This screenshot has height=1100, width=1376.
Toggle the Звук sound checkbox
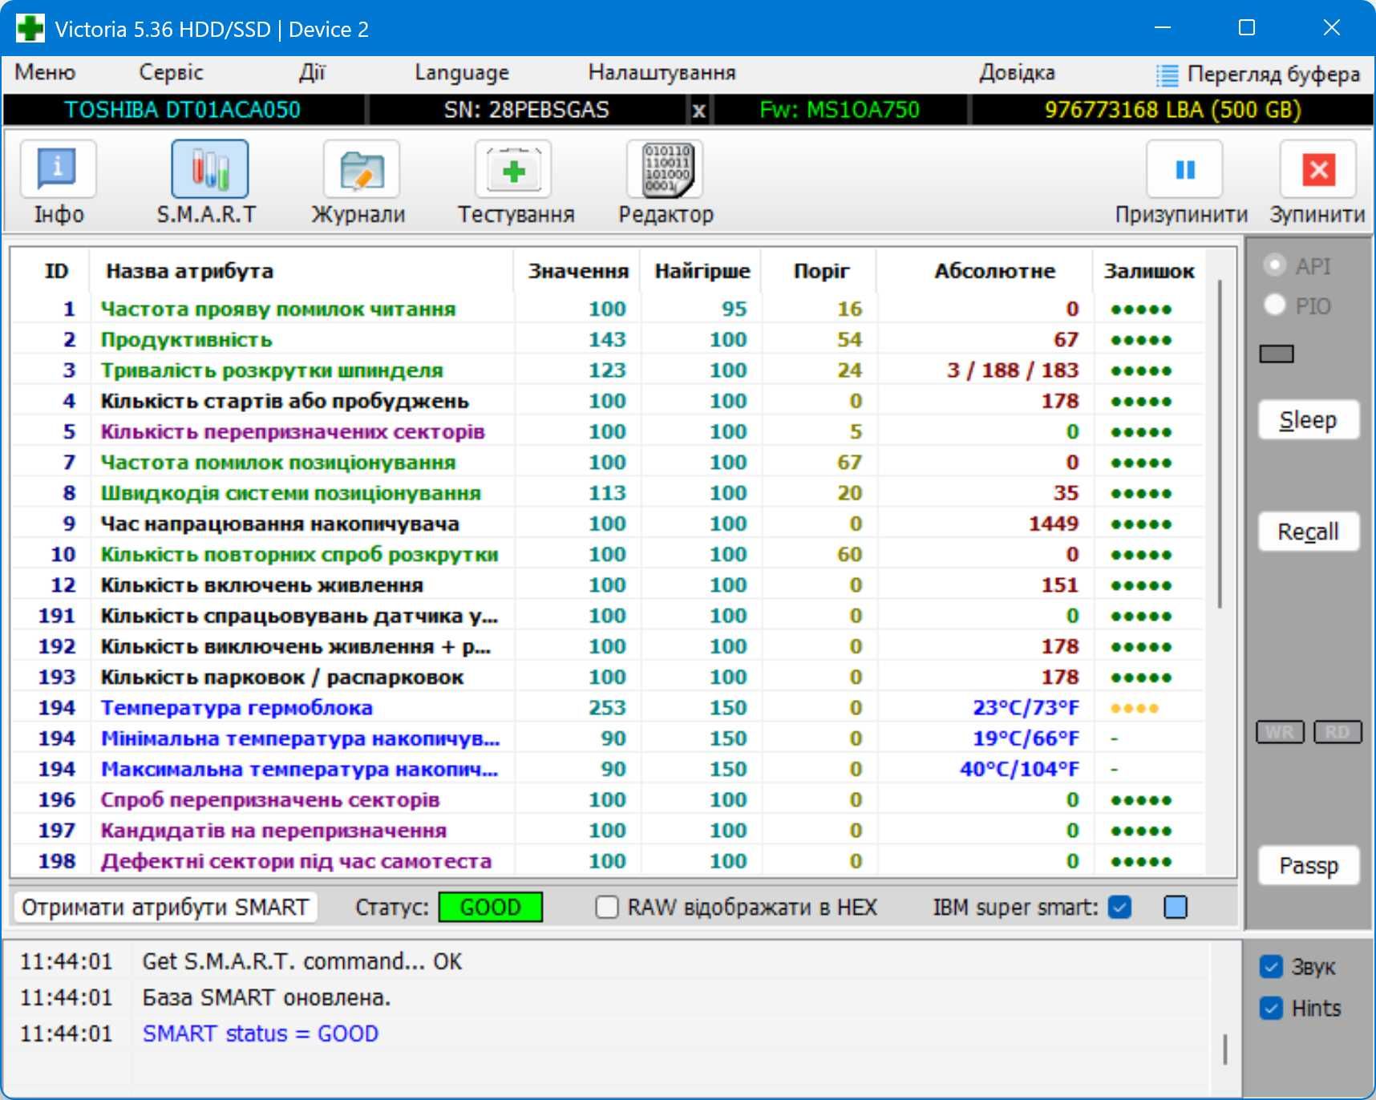click(1271, 967)
